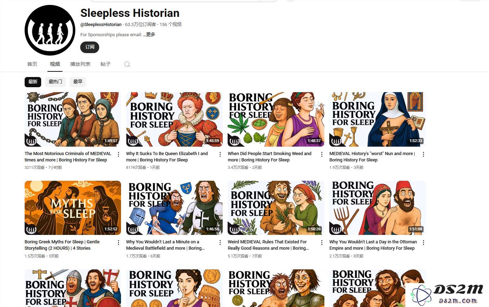489x307 pixels.
Task: Select the 最新 sort filter chip
Action: click(33, 82)
